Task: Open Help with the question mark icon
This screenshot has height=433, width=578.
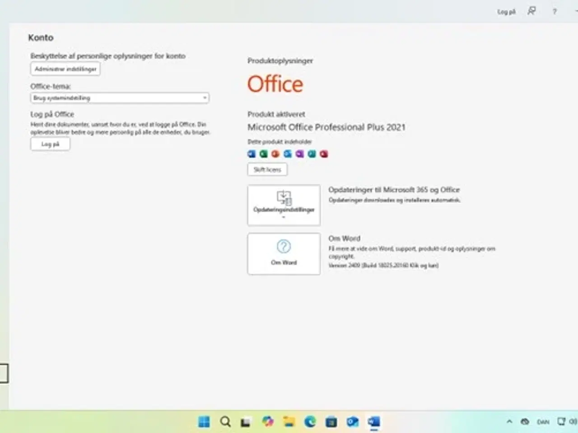Action: coord(555,12)
